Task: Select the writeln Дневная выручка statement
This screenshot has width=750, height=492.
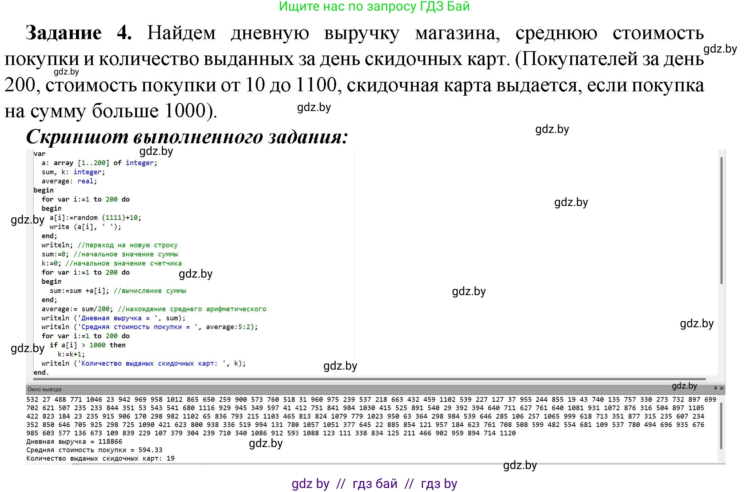Action: pos(113,318)
